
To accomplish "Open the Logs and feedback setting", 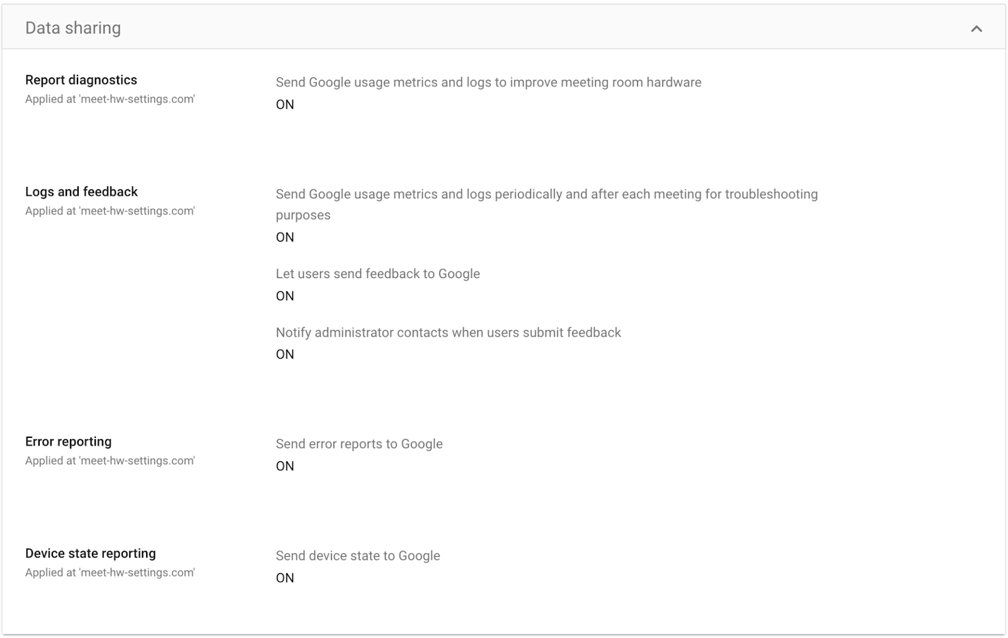I will 81,191.
